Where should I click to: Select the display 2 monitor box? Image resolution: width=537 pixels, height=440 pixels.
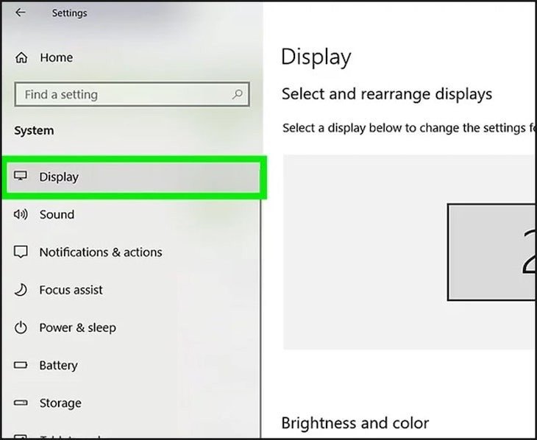[x=491, y=252]
